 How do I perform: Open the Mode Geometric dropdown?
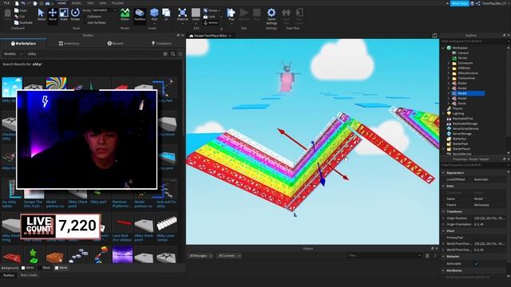[x=104, y=10]
